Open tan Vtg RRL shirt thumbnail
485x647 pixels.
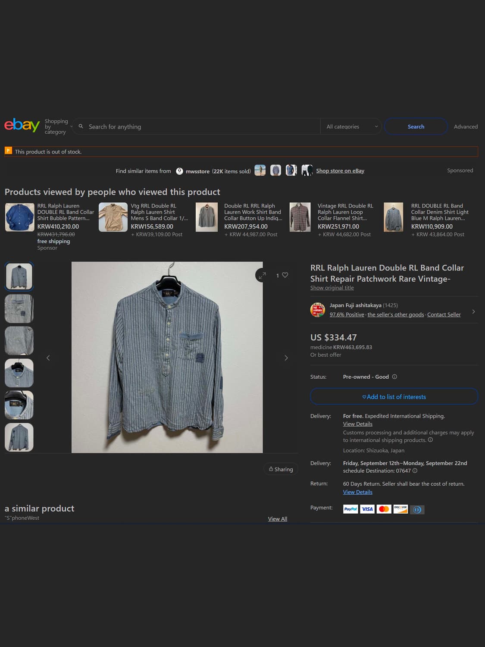tap(113, 217)
